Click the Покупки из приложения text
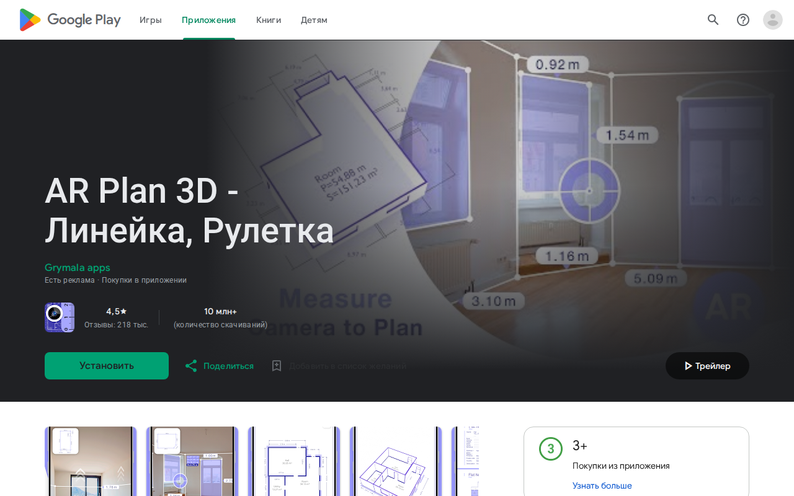Screen dimensions: 794x496 [x=621, y=466]
